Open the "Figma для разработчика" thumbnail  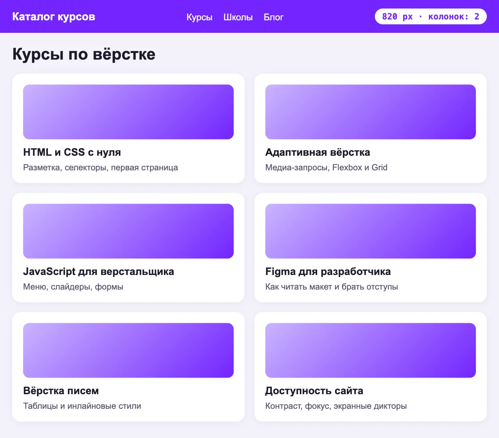coord(370,231)
